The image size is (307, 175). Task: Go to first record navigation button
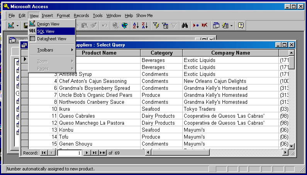click(44, 153)
